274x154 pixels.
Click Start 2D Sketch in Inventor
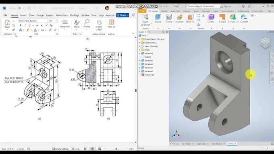(145, 20)
